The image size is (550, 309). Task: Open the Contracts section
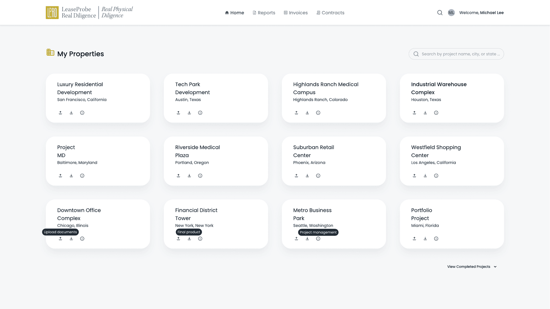click(330, 12)
